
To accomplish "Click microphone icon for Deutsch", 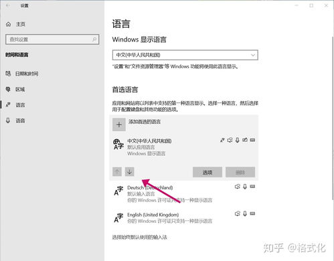I will pyautogui.click(x=245, y=187).
